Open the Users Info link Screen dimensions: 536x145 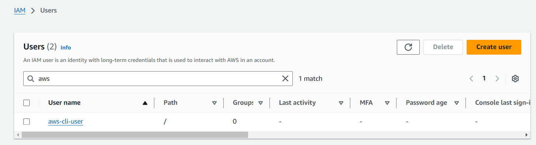66,48
